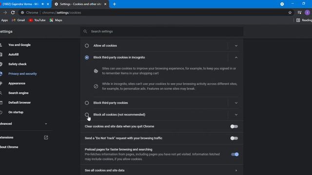Mute the first tab using speaker icon
The width and height of the screenshot is (312, 175).
pos(42,4)
